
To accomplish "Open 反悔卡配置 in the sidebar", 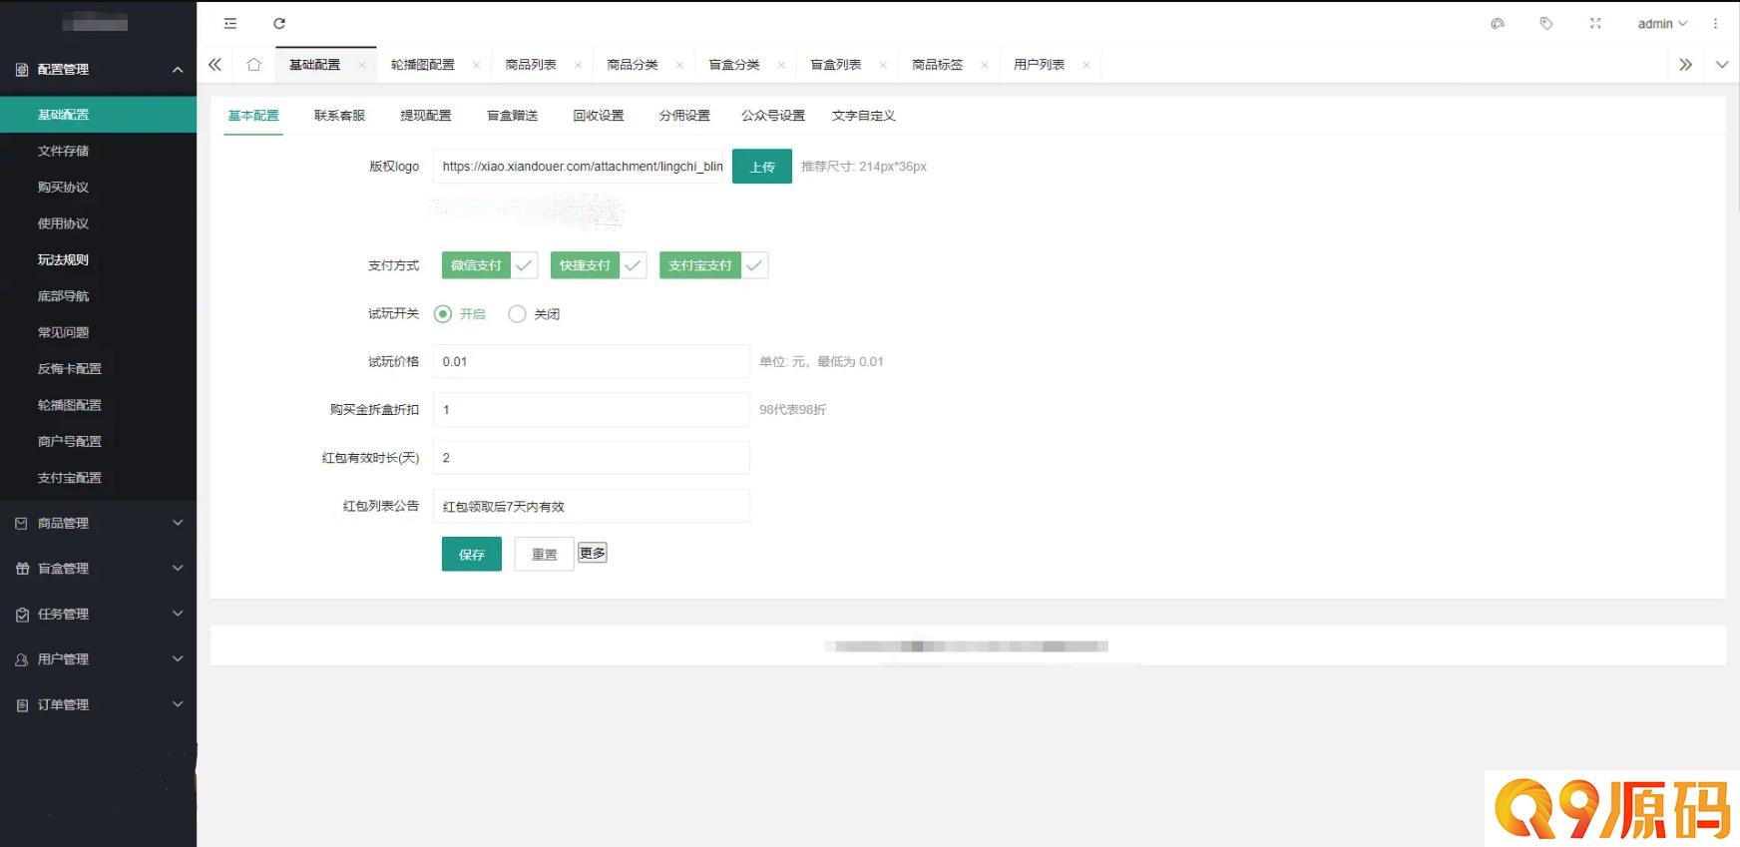I will point(98,369).
